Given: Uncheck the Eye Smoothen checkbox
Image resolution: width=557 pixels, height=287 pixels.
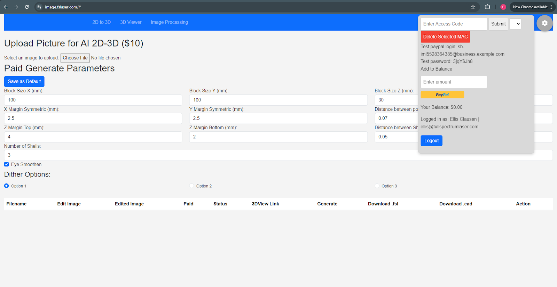Looking at the screenshot, I should point(7,164).
